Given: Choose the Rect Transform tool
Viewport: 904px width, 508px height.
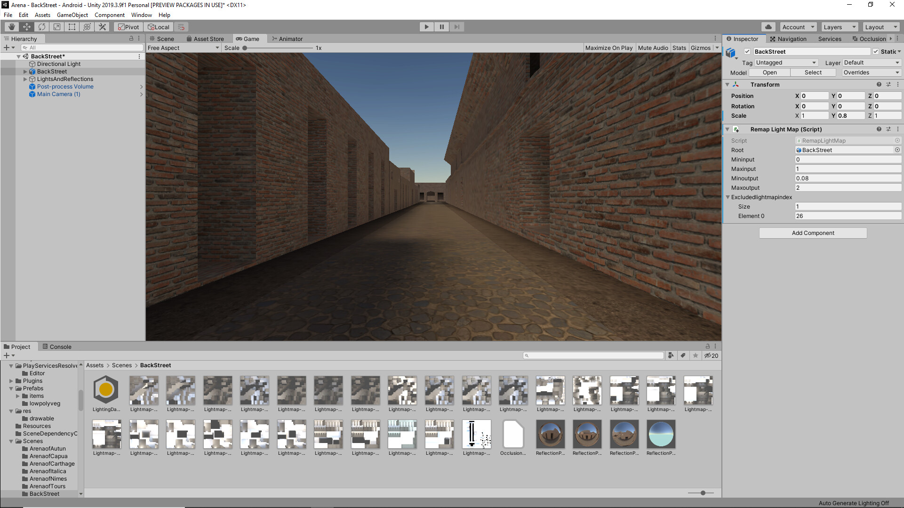Looking at the screenshot, I should [x=72, y=27].
